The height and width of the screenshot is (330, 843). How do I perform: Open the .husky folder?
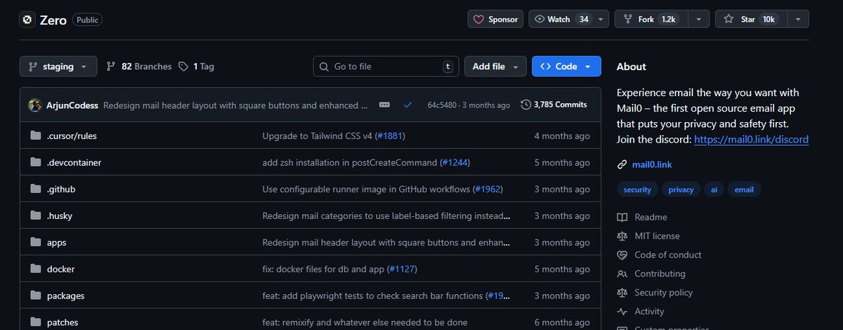point(60,216)
